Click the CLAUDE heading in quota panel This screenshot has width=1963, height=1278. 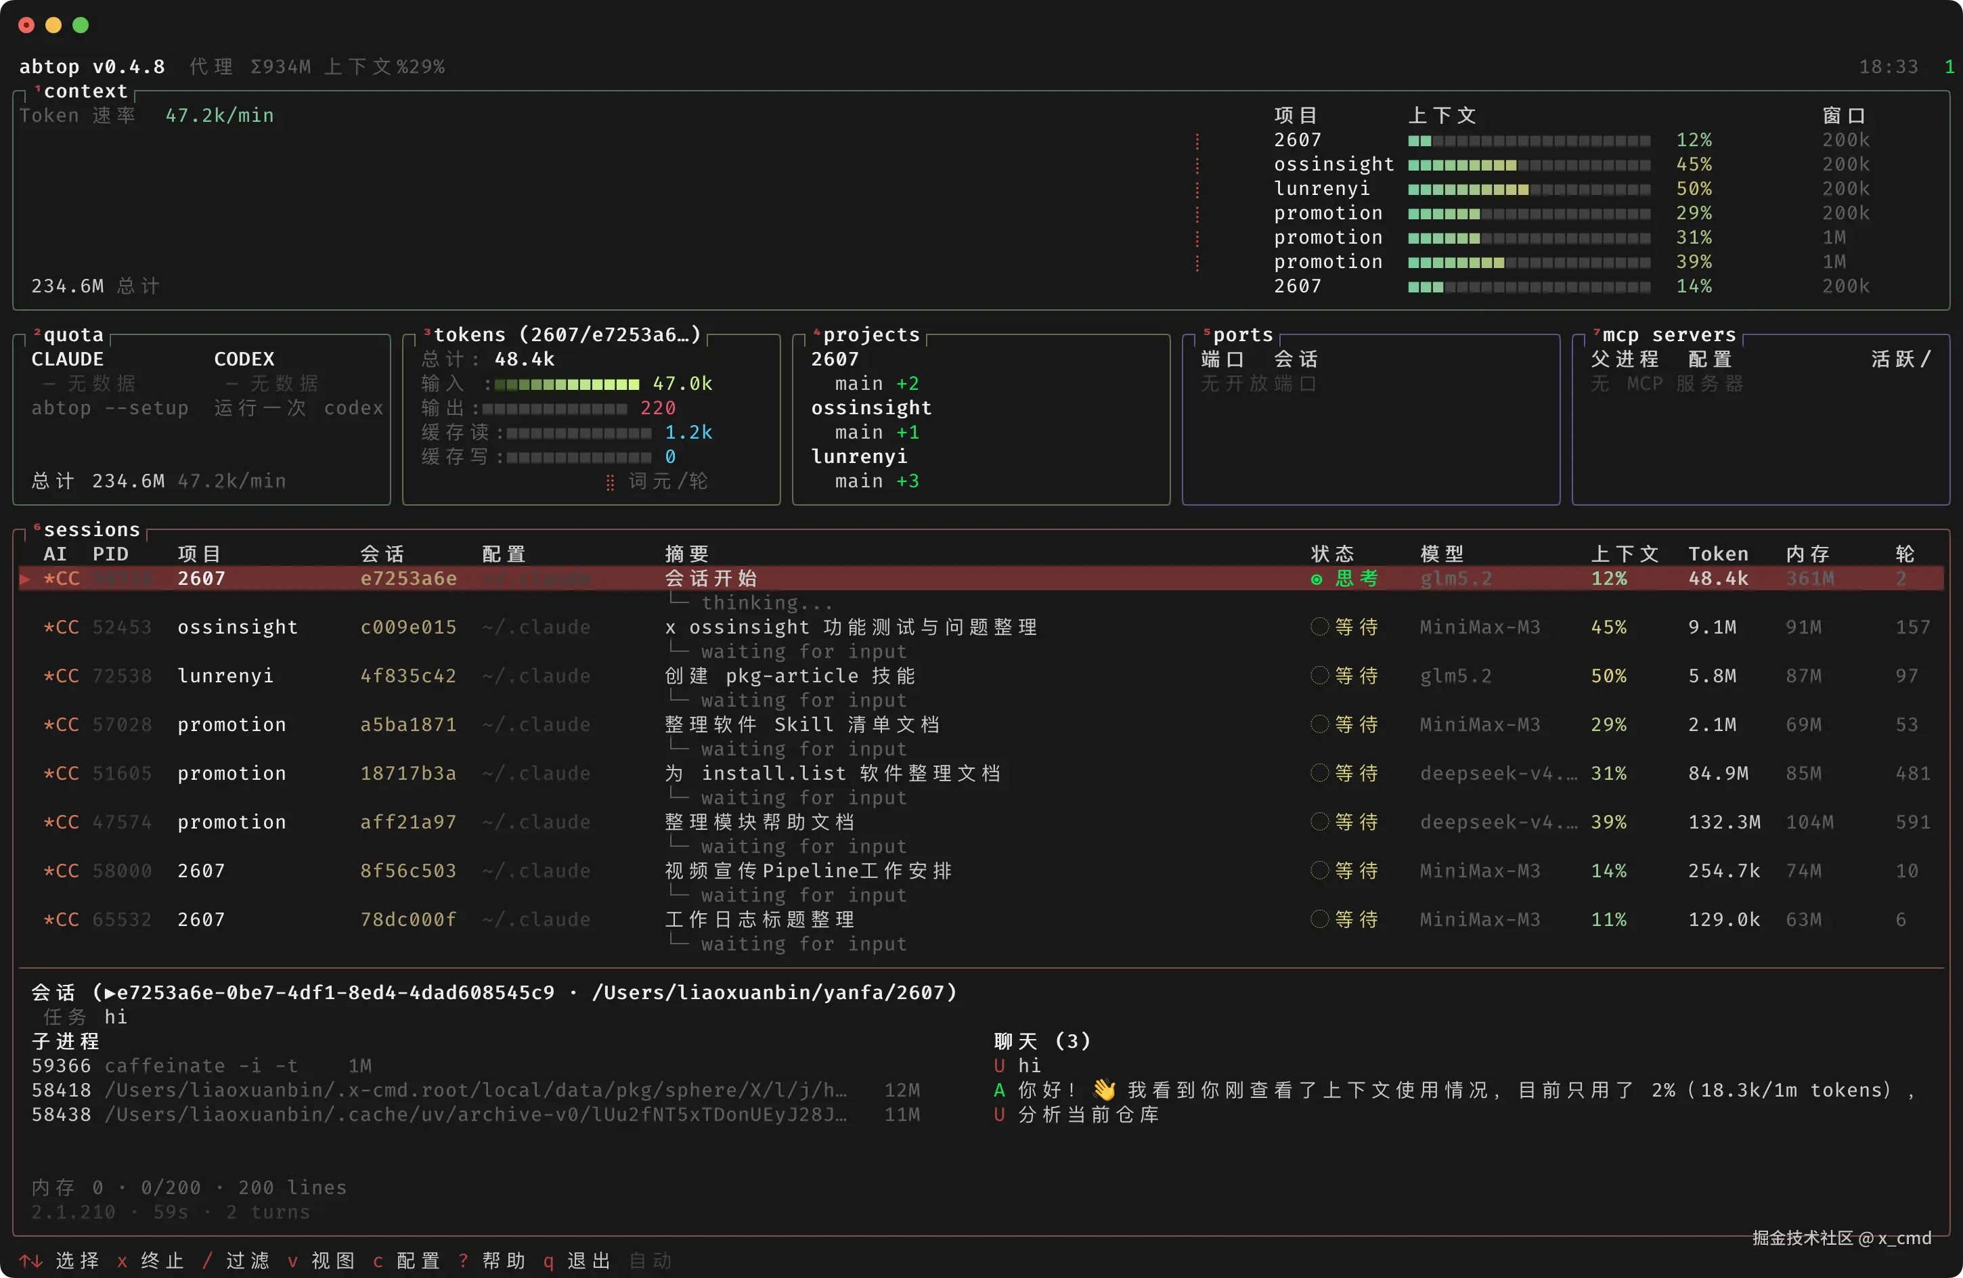[68, 359]
